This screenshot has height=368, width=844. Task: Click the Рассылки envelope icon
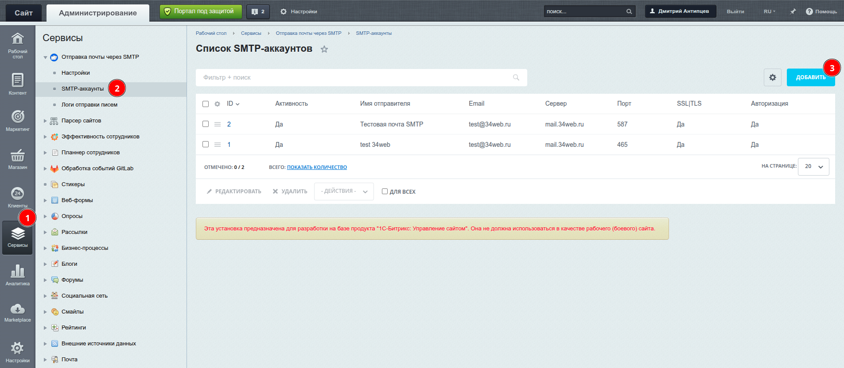click(x=54, y=232)
